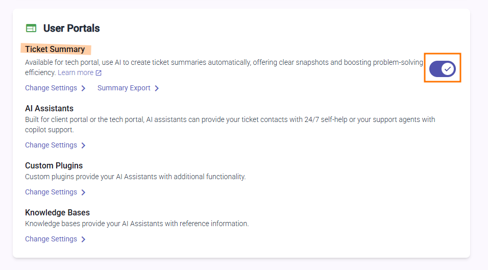Viewport: 488px width, 270px height.
Task: Open Change Settings under Knowledge Bases
Action: tap(51, 239)
